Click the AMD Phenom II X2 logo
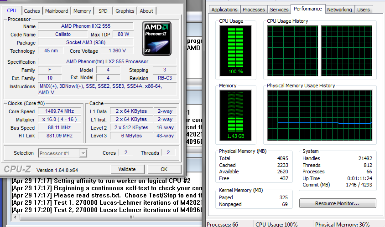Viewport: 385px width, 227px height. coord(156,39)
